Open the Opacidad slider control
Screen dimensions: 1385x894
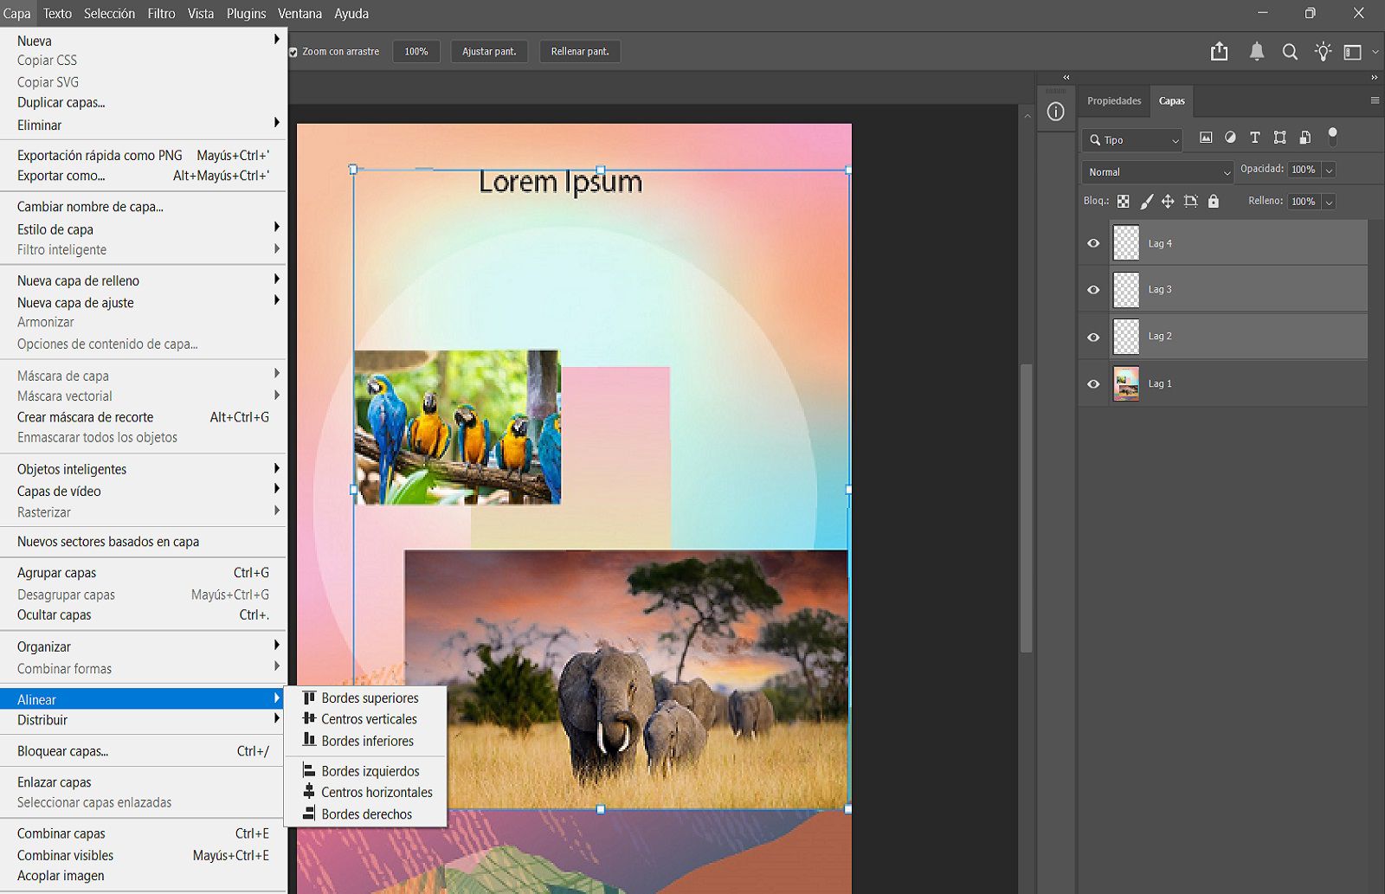(x=1328, y=170)
